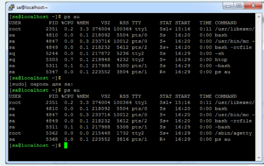The height and width of the screenshot is (166, 264).
Task: Click R+ status in PID 5368 row
Action: [163, 139]
